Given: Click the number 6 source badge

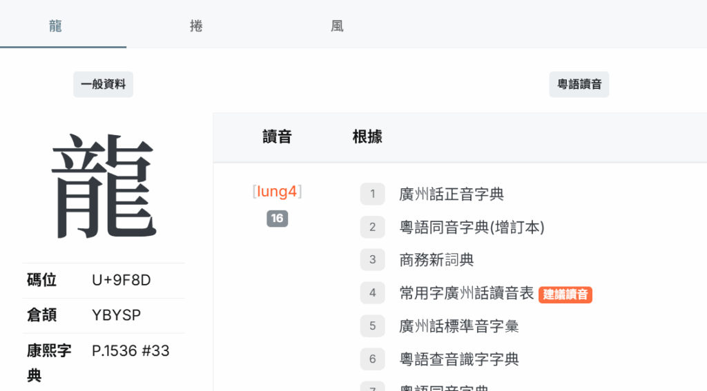Looking at the screenshot, I should point(372,359).
